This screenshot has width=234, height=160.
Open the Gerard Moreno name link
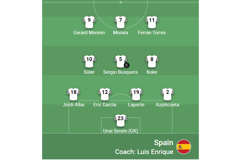point(89,33)
